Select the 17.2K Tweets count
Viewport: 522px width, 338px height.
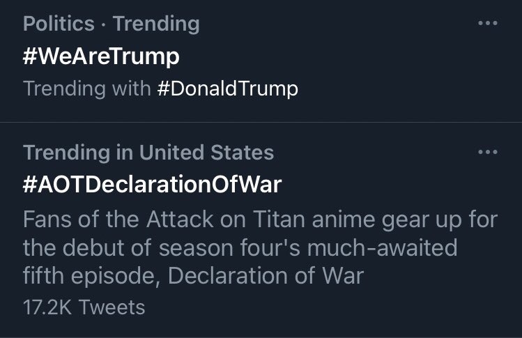tap(84, 307)
